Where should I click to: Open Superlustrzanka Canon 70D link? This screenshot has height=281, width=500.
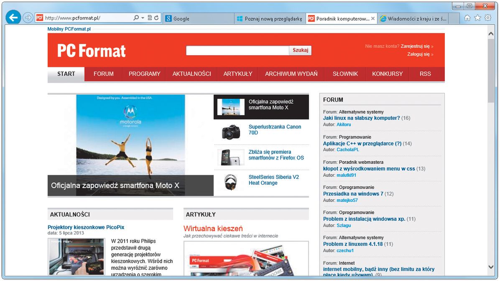click(275, 130)
